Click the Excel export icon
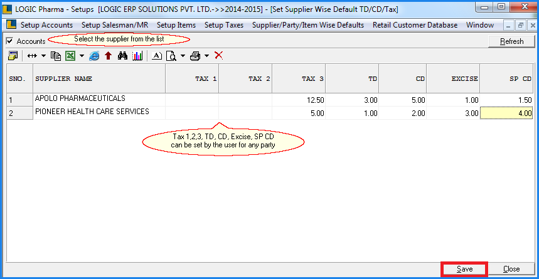The width and height of the screenshot is (539, 279). (x=70, y=56)
